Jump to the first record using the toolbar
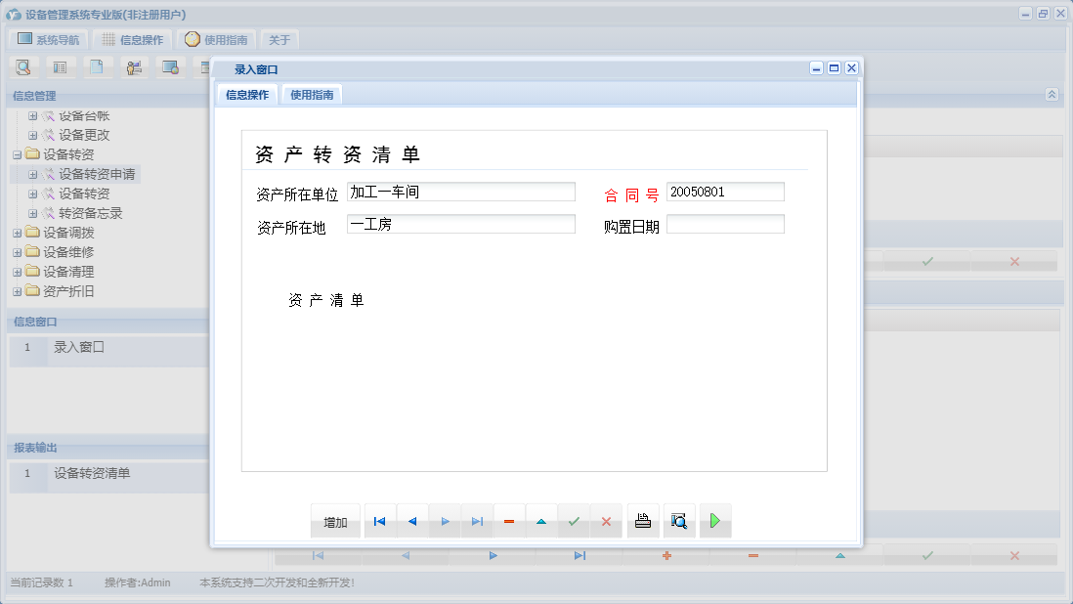Image resolution: width=1073 pixels, height=604 pixels. (379, 521)
